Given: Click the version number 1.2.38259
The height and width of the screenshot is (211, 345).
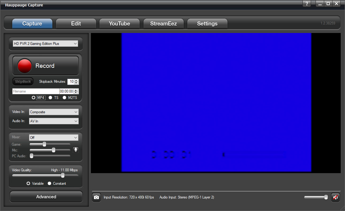Looking at the screenshot, I should [x=328, y=23].
